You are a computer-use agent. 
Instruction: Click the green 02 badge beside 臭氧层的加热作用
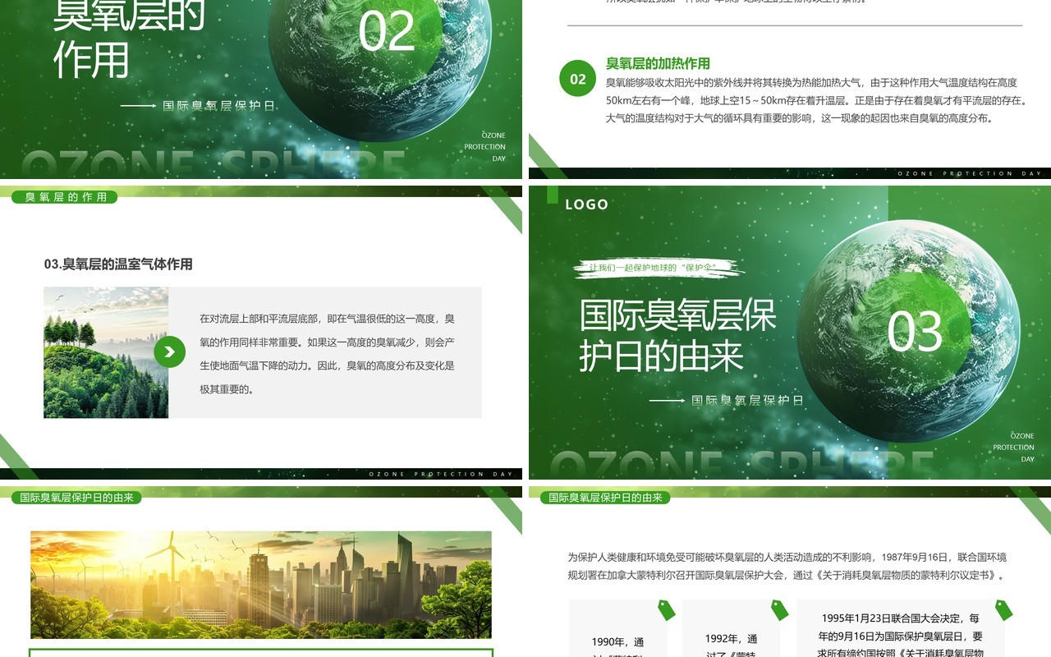578,79
